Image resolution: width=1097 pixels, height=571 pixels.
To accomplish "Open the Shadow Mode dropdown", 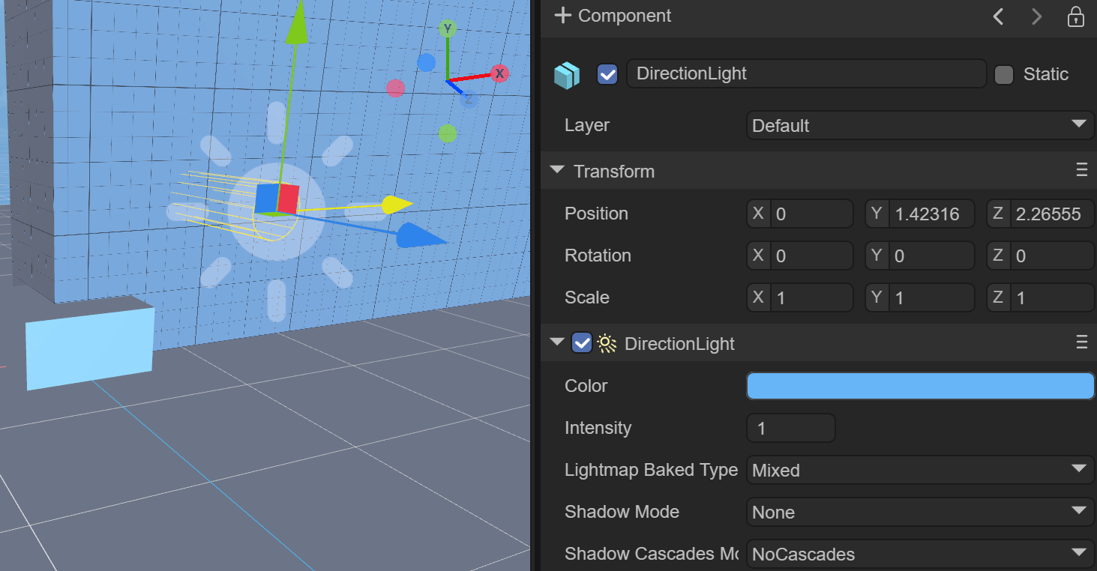I will pyautogui.click(x=920, y=512).
